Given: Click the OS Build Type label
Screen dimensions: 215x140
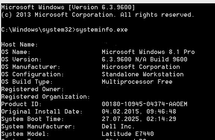Looking at the screenshot, I should pyautogui.click(x=27, y=82).
